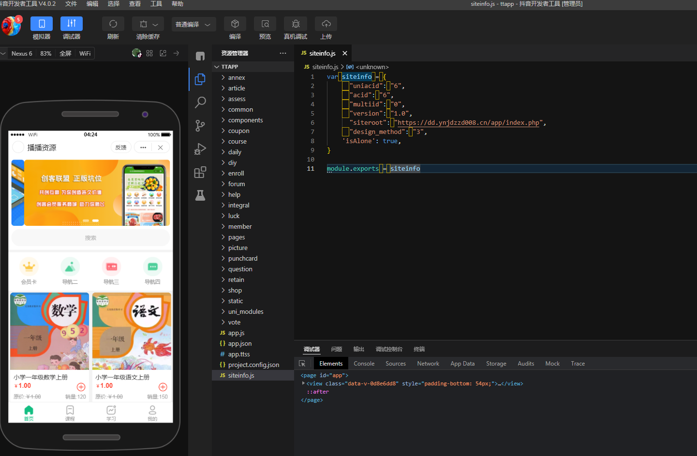
Task: Open the app.json file
Action: [x=253, y=343]
